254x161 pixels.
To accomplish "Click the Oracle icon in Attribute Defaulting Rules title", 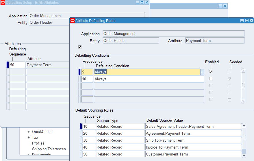I will 73,21.
